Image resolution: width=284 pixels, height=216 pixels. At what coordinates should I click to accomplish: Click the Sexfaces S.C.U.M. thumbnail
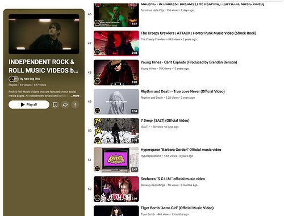(116, 189)
